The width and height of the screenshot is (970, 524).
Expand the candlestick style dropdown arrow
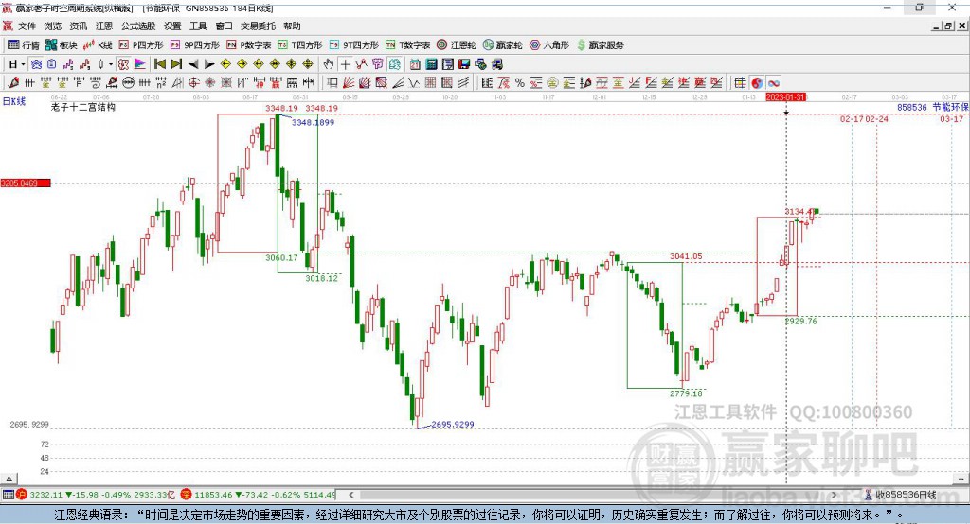pyautogui.click(x=111, y=63)
